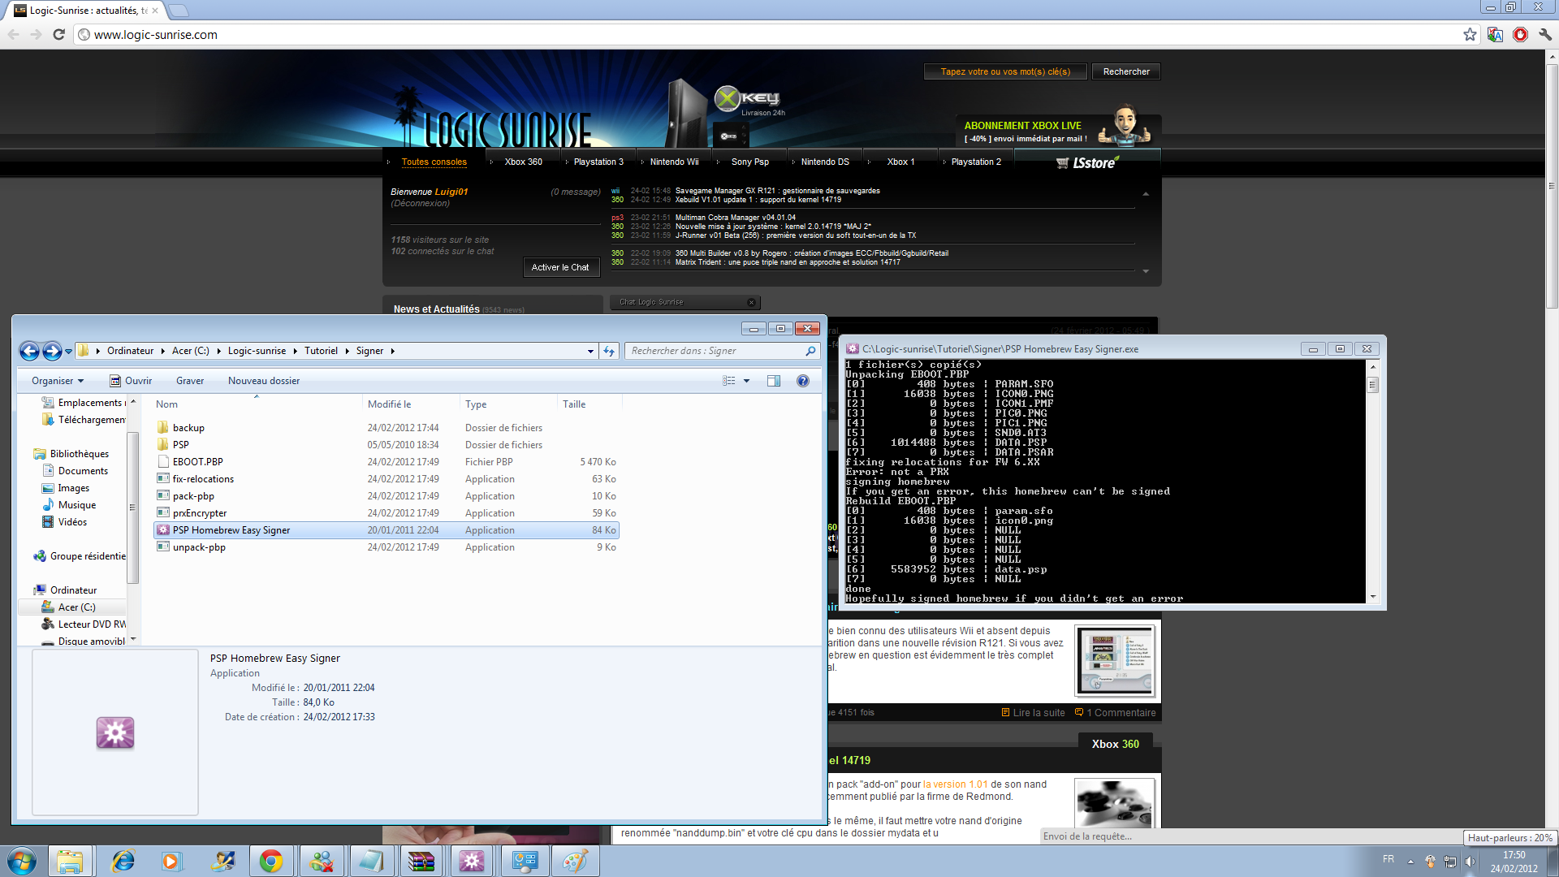Click the Wii homebrew article thumbnail

(1114, 660)
